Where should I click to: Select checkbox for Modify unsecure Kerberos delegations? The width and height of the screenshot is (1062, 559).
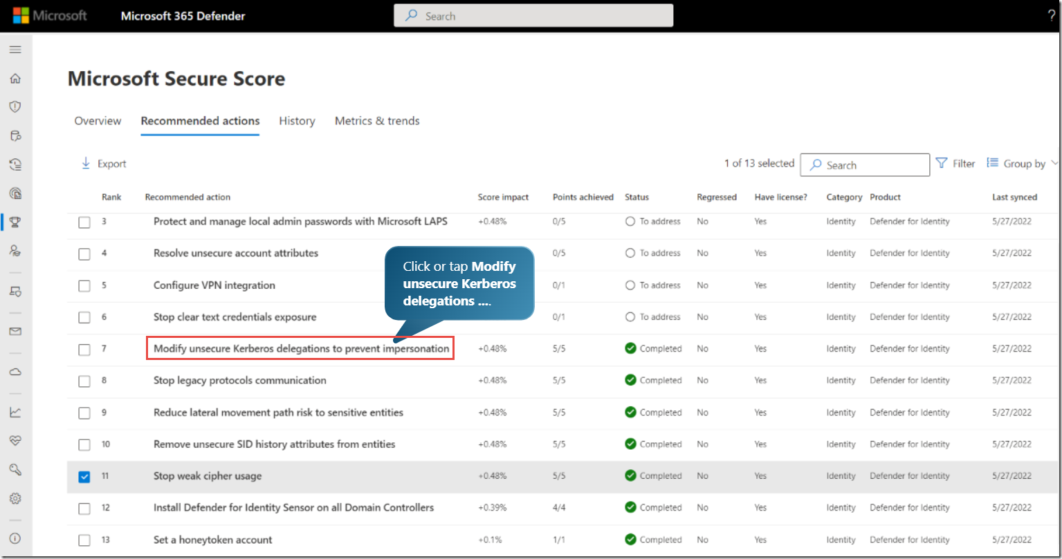click(x=84, y=350)
